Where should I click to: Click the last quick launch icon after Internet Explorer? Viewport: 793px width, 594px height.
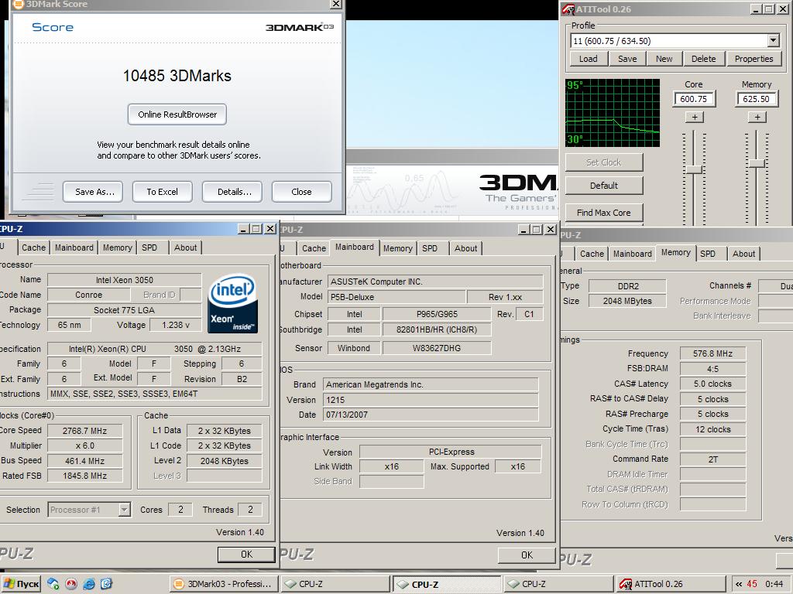106,584
